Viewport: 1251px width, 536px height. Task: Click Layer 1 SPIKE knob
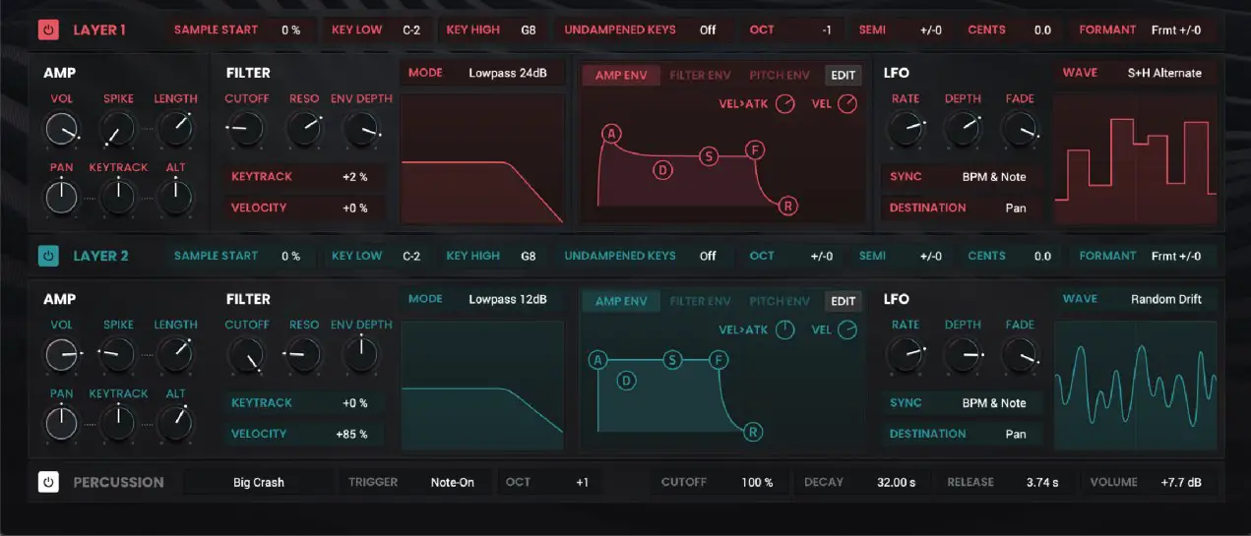(x=118, y=128)
